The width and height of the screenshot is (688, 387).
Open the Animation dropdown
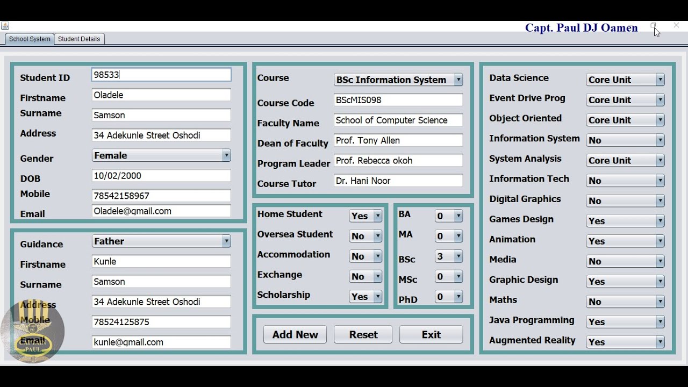[626, 241]
